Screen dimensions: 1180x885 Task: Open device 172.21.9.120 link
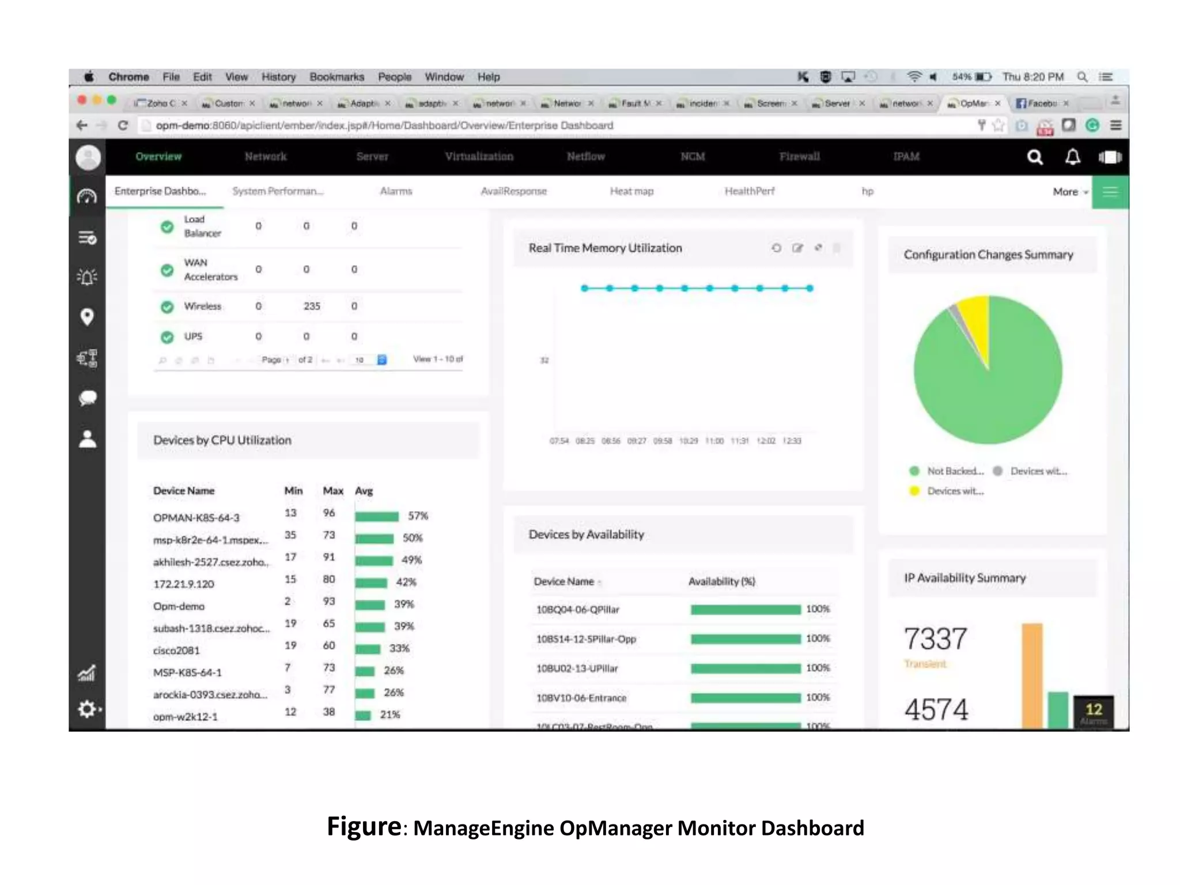[x=184, y=584]
